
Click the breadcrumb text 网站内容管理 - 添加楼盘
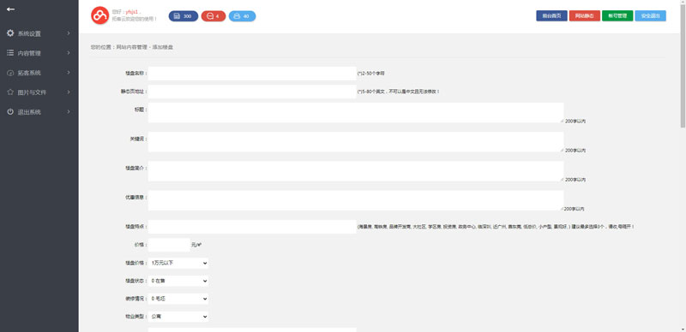(x=145, y=47)
